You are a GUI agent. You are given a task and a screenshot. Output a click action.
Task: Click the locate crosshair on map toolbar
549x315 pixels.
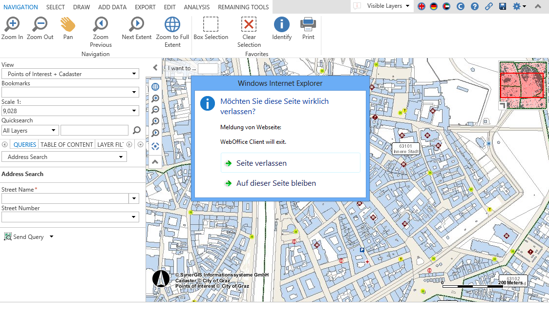tap(155, 146)
